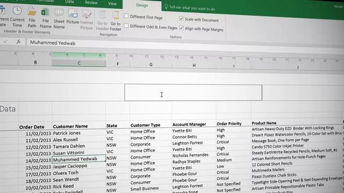Select the Tamara Dahlen cell
This screenshot has width=344, height=193.
69,146
